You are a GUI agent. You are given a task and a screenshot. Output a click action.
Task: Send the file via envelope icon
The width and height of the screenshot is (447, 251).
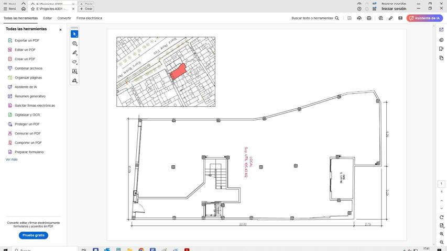point(400,18)
